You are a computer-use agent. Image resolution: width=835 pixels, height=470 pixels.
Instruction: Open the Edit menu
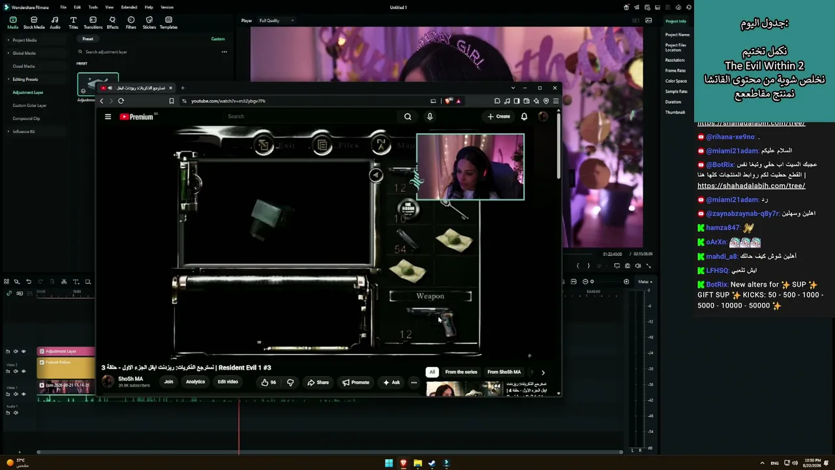click(x=77, y=7)
